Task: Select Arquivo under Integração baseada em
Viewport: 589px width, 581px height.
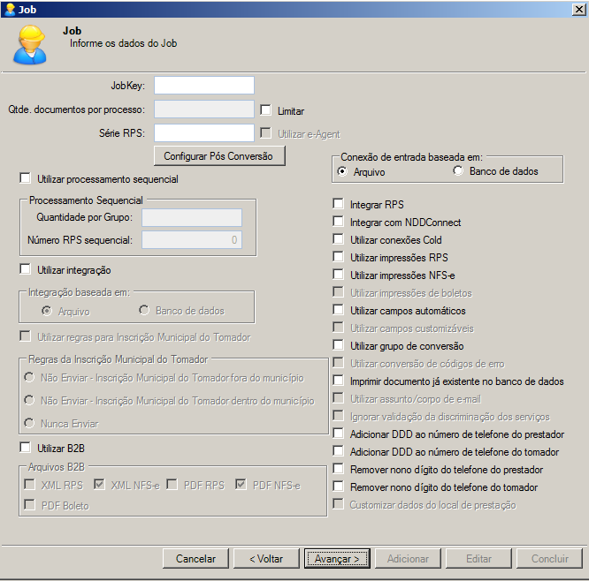Action: click(47, 311)
